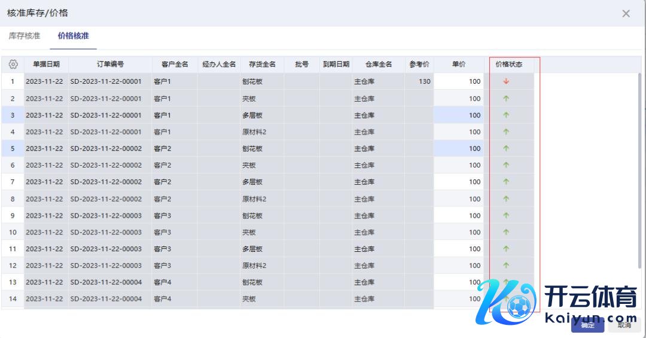Sort by the 单据日期 column header
This screenshot has height=338, width=646.
(46, 65)
